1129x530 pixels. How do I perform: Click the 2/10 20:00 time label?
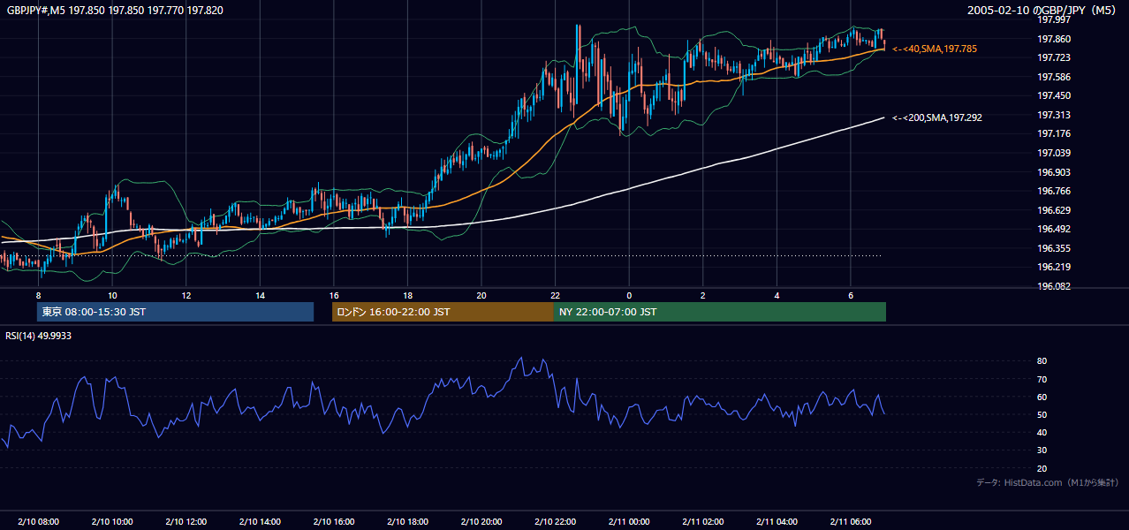coord(481,522)
